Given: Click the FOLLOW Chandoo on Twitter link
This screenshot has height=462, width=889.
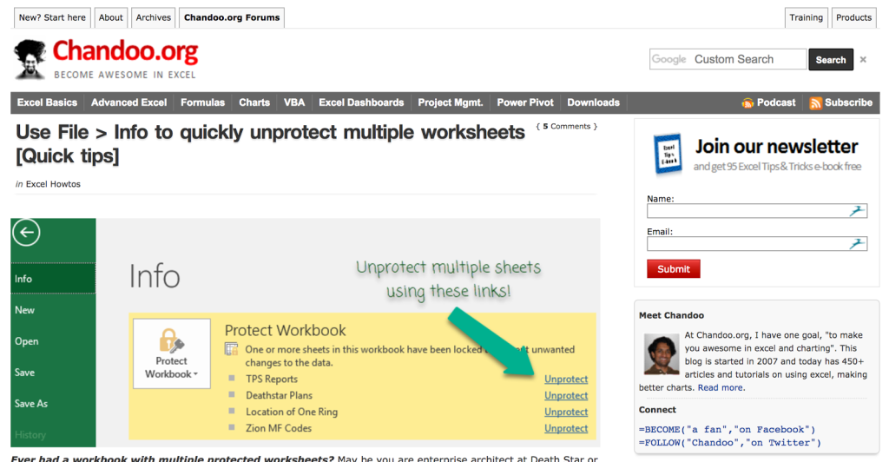Looking at the screenshot, I should click(729, 443).
